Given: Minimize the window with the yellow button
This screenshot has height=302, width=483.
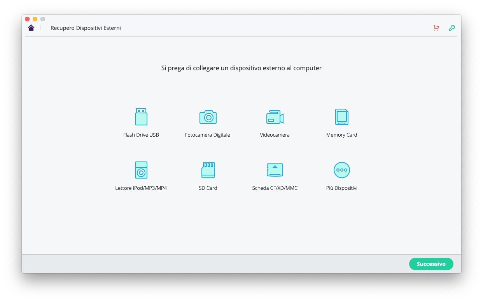Looking at the screenshot, I should tap(35, 19).
